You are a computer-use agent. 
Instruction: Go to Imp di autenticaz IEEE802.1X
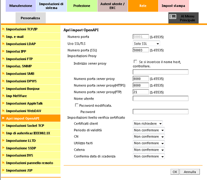pos(31,133)
